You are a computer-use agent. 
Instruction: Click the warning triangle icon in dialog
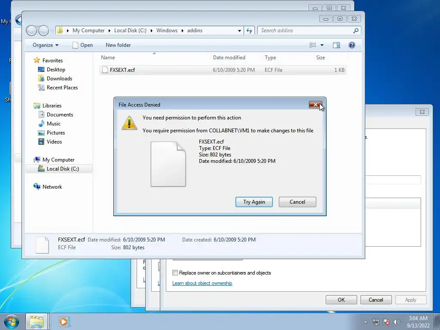tap(129, 123)
